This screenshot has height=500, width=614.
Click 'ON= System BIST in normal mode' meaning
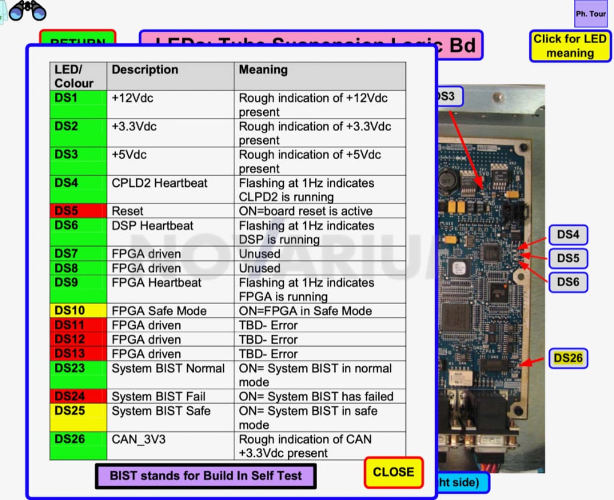tap(320, 375)
